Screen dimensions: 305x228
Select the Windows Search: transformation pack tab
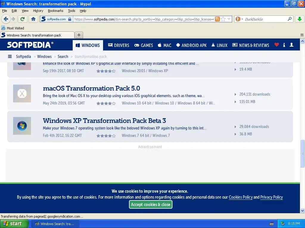click(x=37, y=35)
